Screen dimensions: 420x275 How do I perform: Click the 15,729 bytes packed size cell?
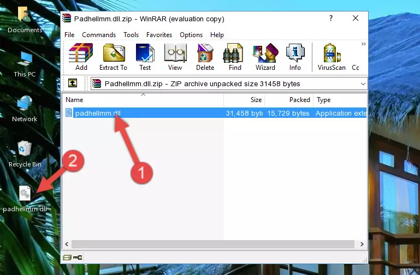coord(288,113)
